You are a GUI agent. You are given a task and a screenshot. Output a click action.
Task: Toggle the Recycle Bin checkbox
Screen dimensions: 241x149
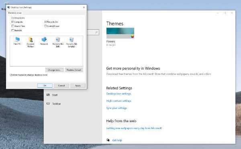(45, 22)
